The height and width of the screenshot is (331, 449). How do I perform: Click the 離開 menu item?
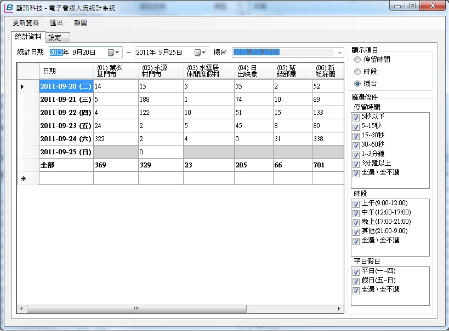pyautogui.click(x=80, y=23)
